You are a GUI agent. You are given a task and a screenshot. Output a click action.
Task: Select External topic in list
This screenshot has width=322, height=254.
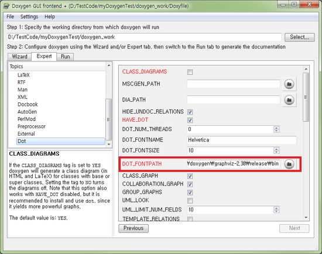tap(26, 134)
